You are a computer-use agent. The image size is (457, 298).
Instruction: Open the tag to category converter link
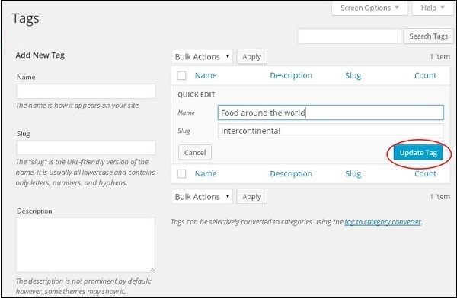point(383,222)
